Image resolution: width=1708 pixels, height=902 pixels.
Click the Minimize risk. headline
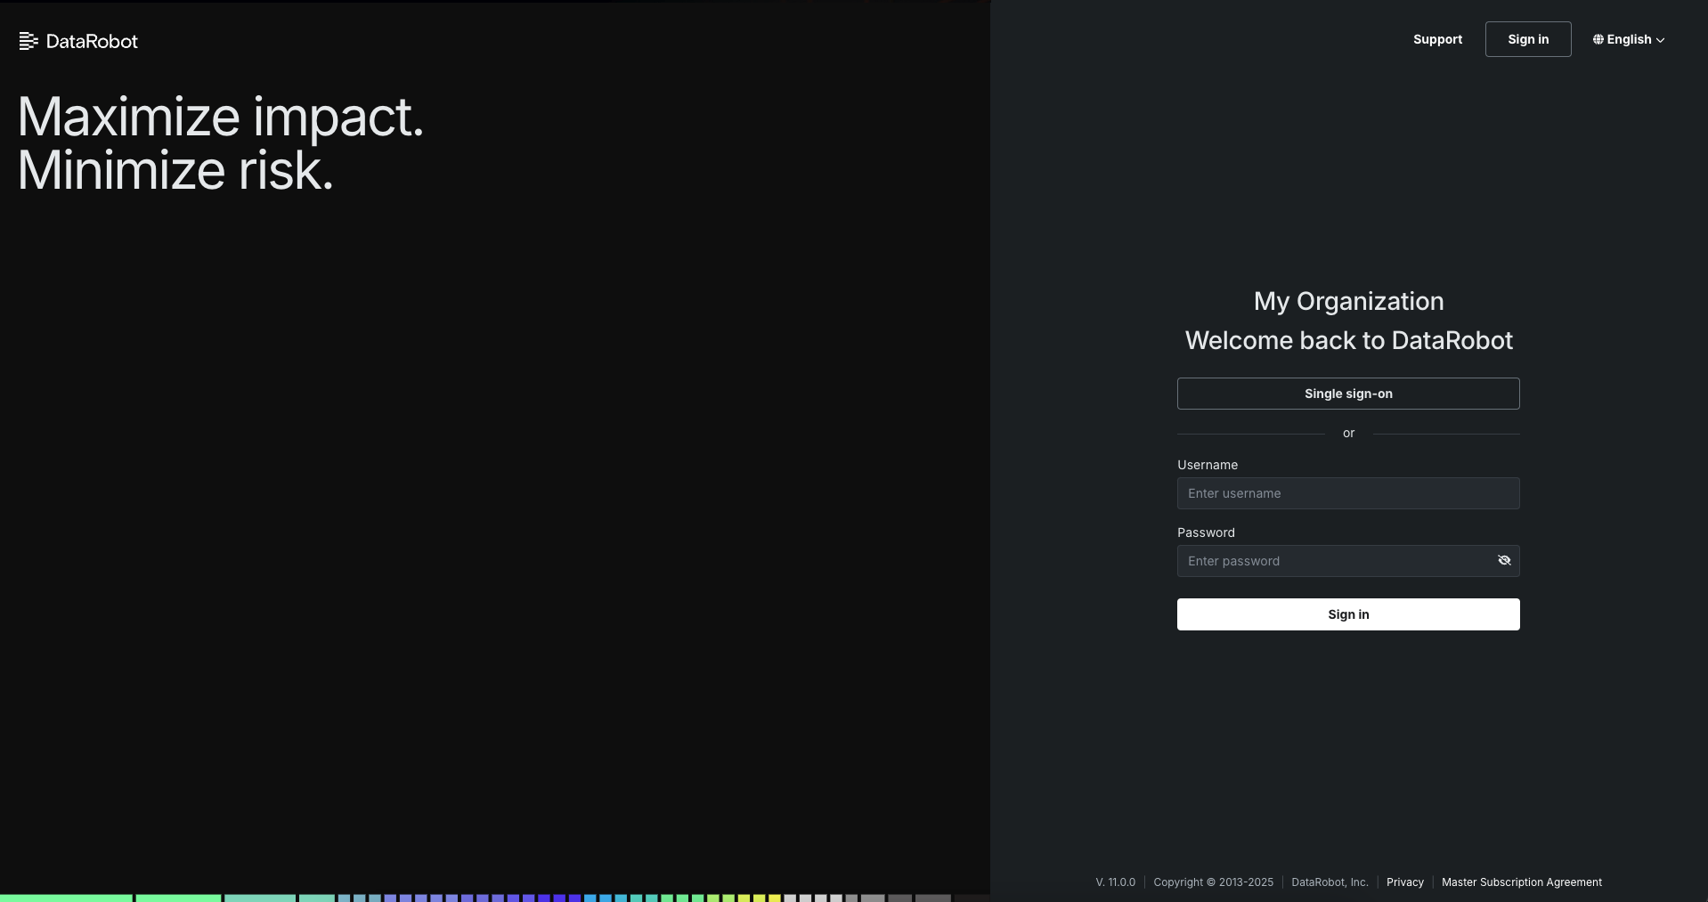[175, 170]
